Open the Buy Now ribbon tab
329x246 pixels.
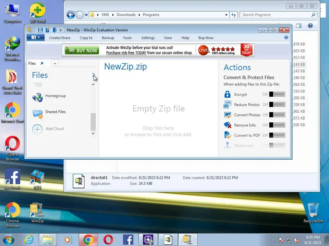coord(206,38)
